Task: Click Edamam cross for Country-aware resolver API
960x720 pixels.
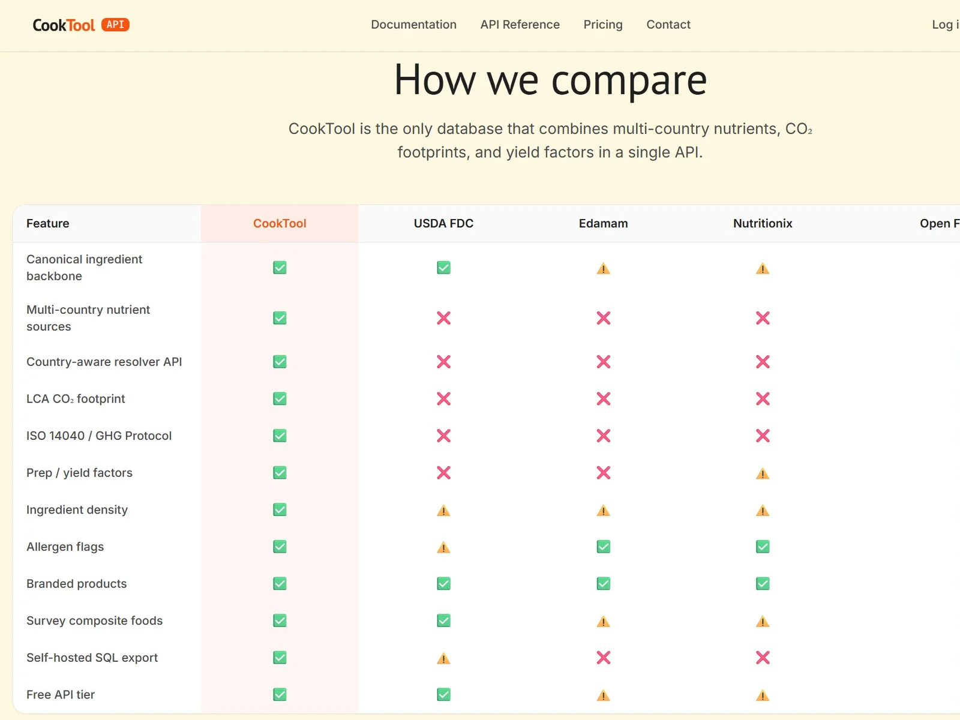Action: coord(603,362)
